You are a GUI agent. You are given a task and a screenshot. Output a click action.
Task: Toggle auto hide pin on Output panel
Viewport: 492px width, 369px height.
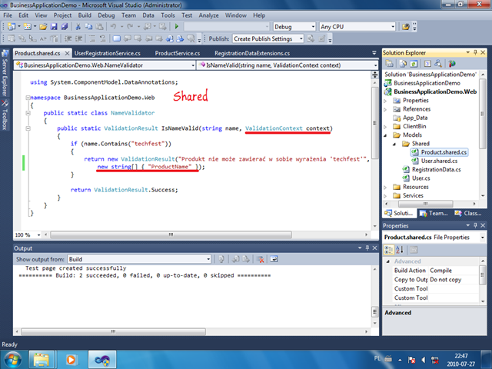367,248
